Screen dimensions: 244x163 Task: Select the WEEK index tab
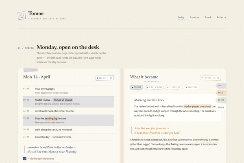pyautogui.click(x=221, y=93)
